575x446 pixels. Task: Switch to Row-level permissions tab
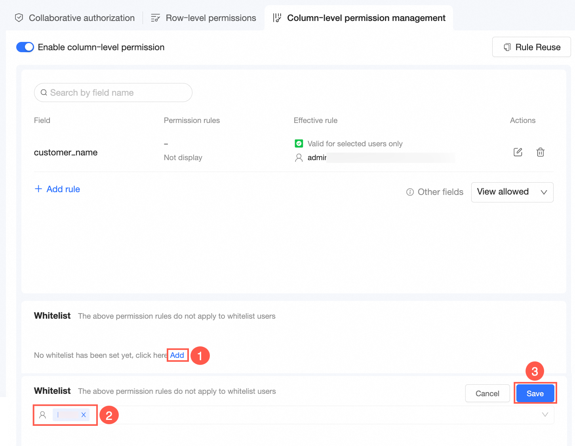coord(204,18)
